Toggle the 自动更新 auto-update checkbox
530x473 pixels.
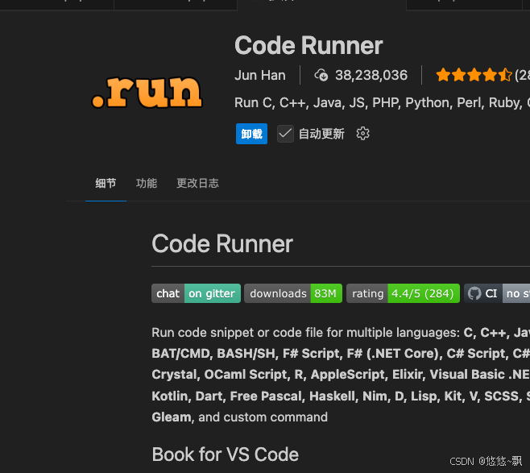click(x=285, y=134)
